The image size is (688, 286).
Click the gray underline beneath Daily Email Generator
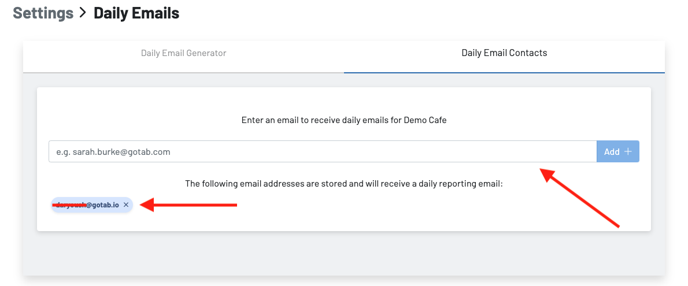click(183, 73)
